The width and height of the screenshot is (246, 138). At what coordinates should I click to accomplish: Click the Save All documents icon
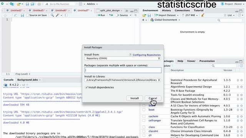click(32, 4)
